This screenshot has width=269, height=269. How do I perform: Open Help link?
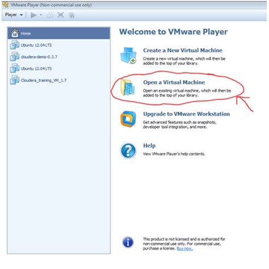(149, 146)
